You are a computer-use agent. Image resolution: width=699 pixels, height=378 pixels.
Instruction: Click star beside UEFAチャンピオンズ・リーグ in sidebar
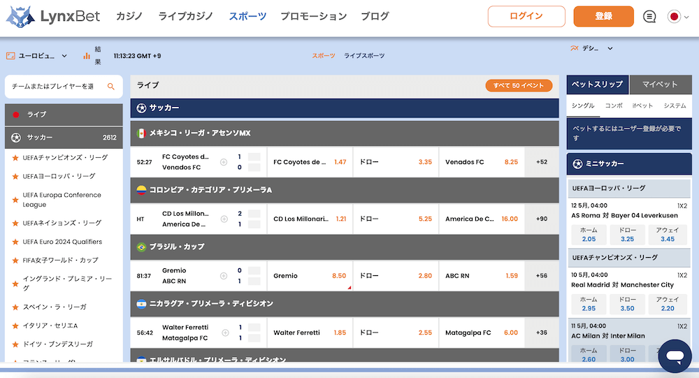pyautogui.click(x=15, y=158)
